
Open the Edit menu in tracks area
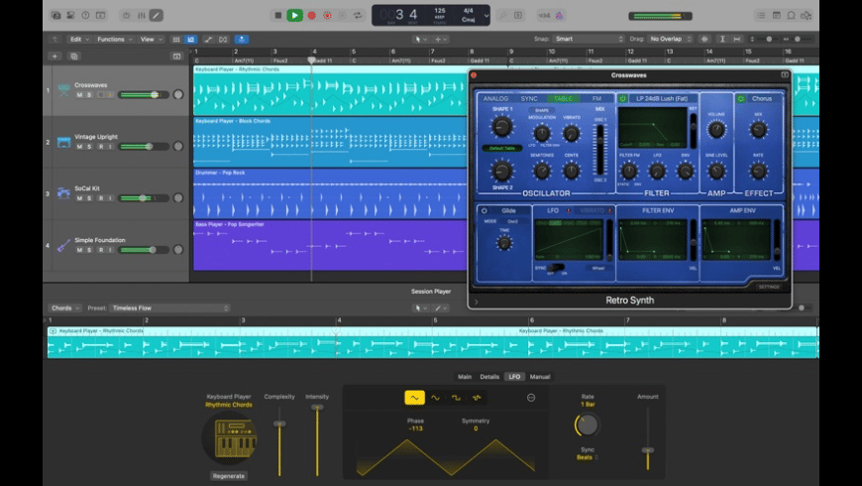79,39
